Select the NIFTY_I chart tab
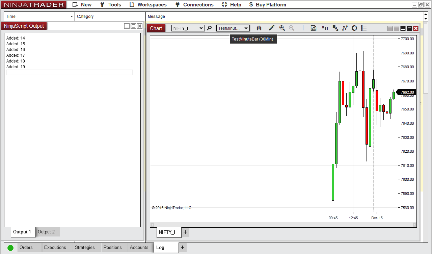432x254 pixels. 169,232
